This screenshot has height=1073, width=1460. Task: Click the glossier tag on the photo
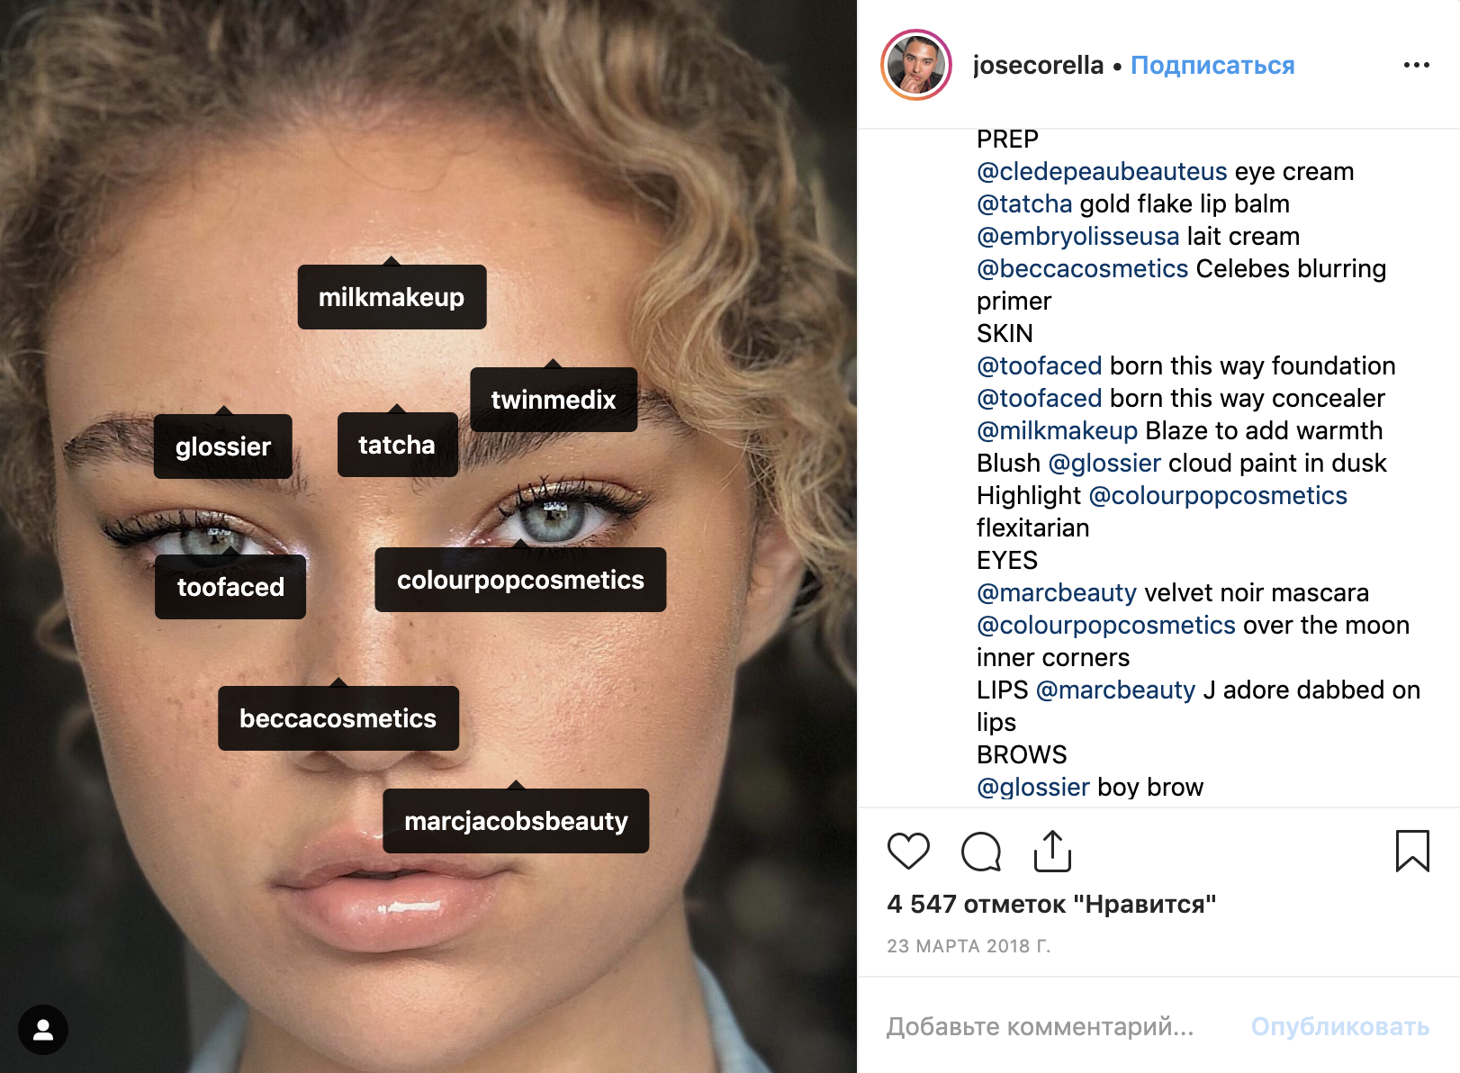[x=223, y=446]
